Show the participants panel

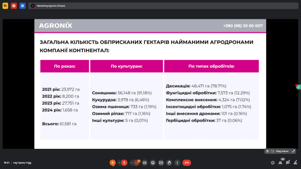(280, 163)
